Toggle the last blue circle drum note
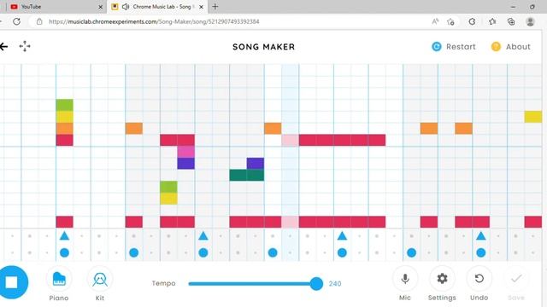Viewport: 547px width, 307px height. tap(480, 252)
